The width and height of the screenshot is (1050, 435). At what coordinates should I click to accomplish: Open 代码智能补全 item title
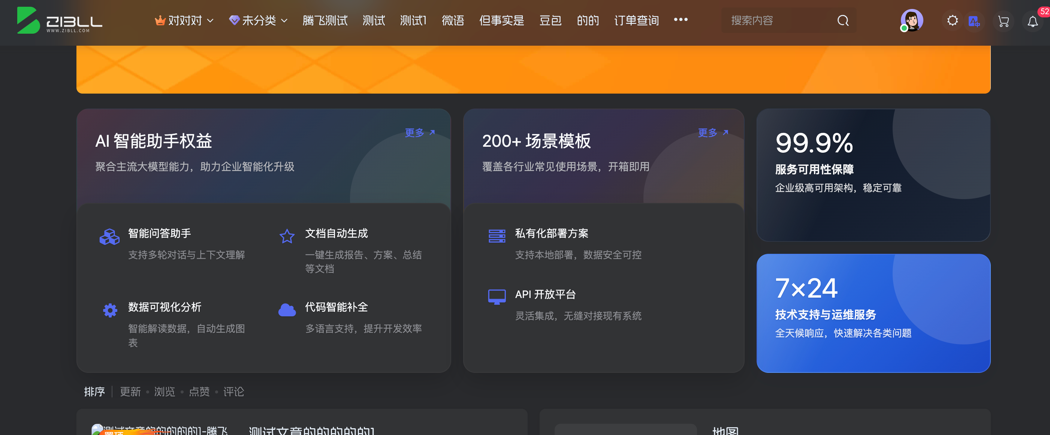(x=336, y=307)
